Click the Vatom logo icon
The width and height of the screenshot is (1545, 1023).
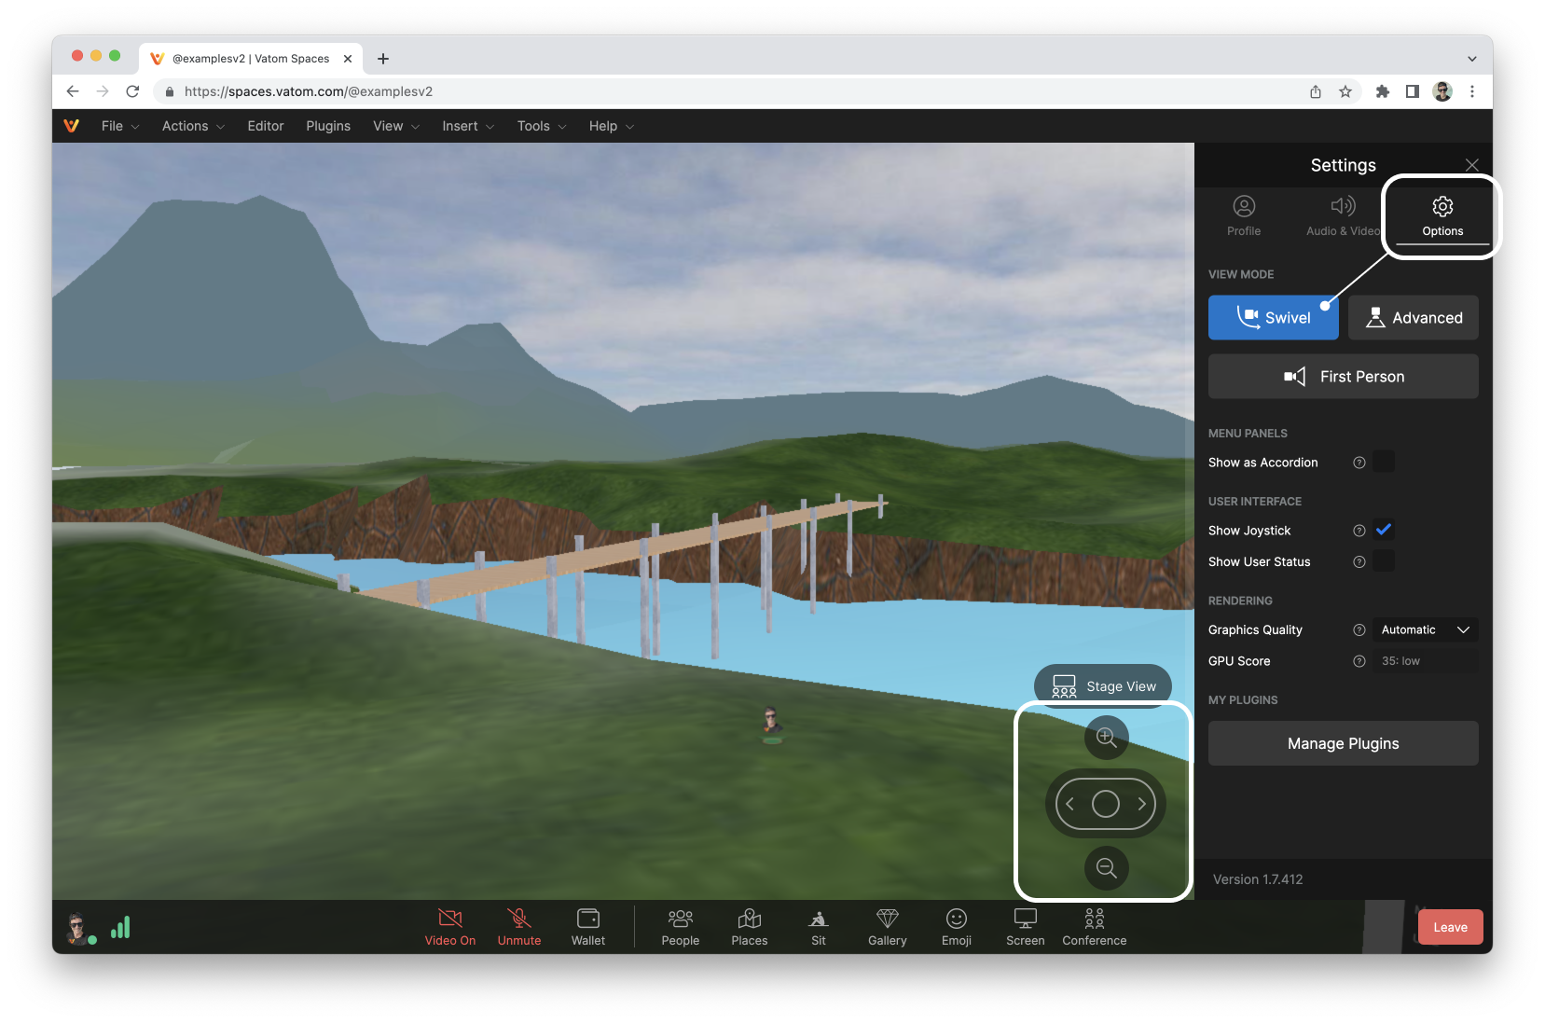click(x=71, y=126)
